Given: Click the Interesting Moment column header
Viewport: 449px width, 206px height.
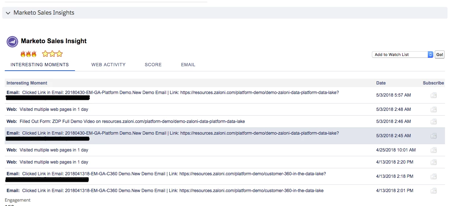Looking at the screenshot, I should pyautogui.click(x=27, y=83).
